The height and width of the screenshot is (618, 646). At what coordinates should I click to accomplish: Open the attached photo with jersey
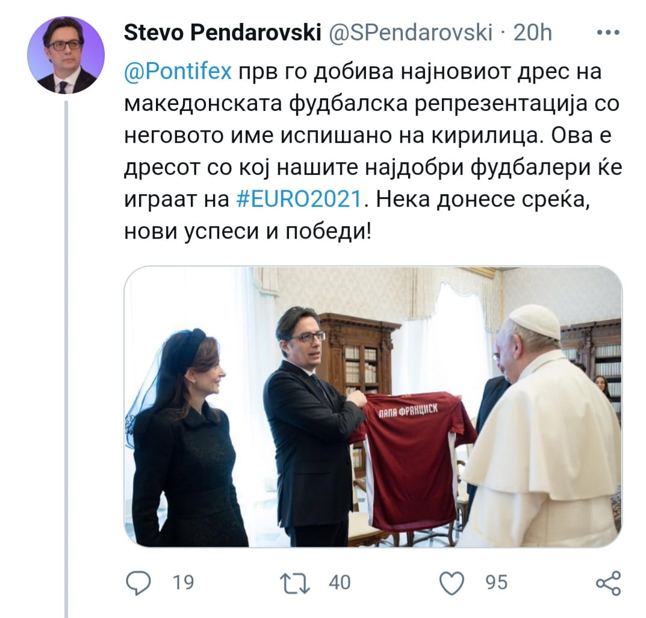coord(373,407)
